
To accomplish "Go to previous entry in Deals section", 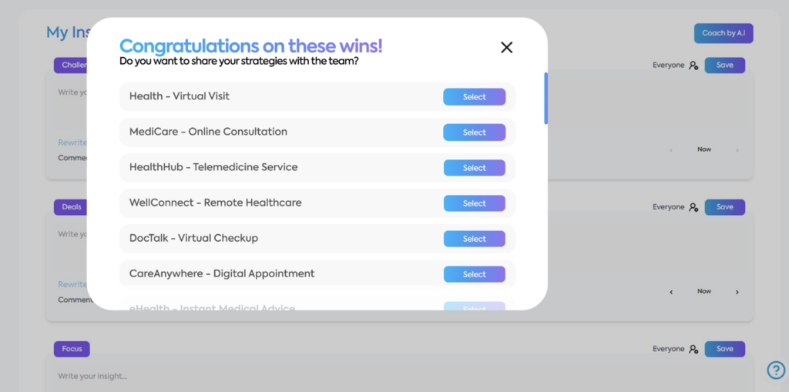I will tap(671, 292).
